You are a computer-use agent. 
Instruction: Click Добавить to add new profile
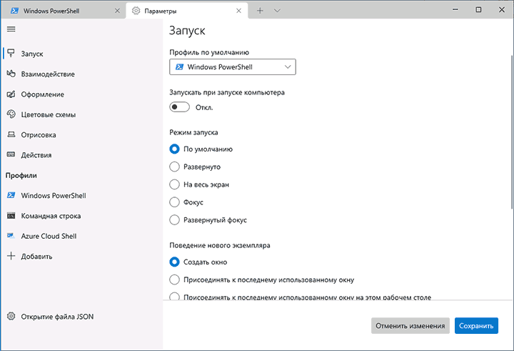click(x=81, y=256)
